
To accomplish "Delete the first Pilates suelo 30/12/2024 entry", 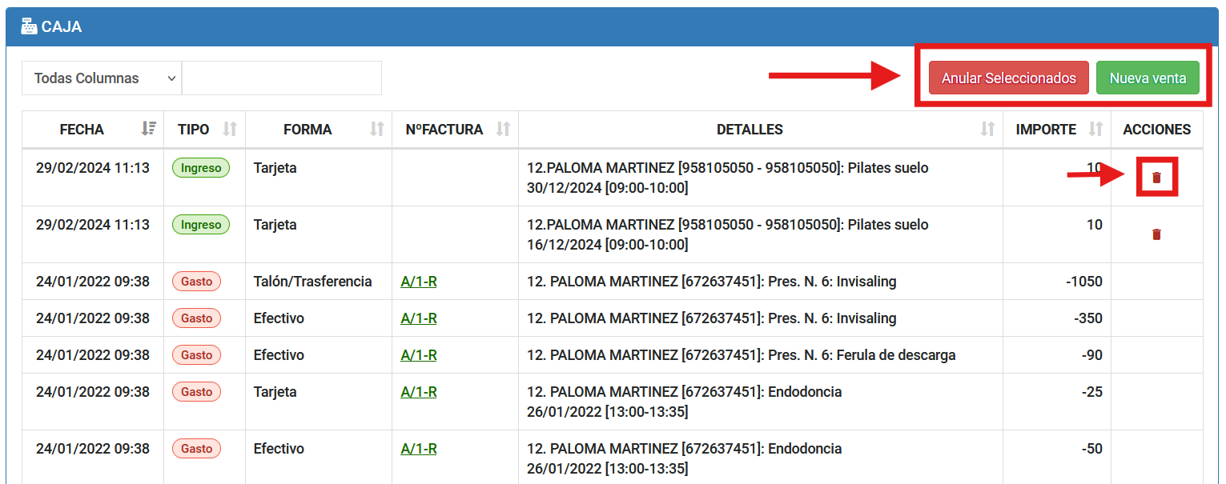I will 1156,178.
